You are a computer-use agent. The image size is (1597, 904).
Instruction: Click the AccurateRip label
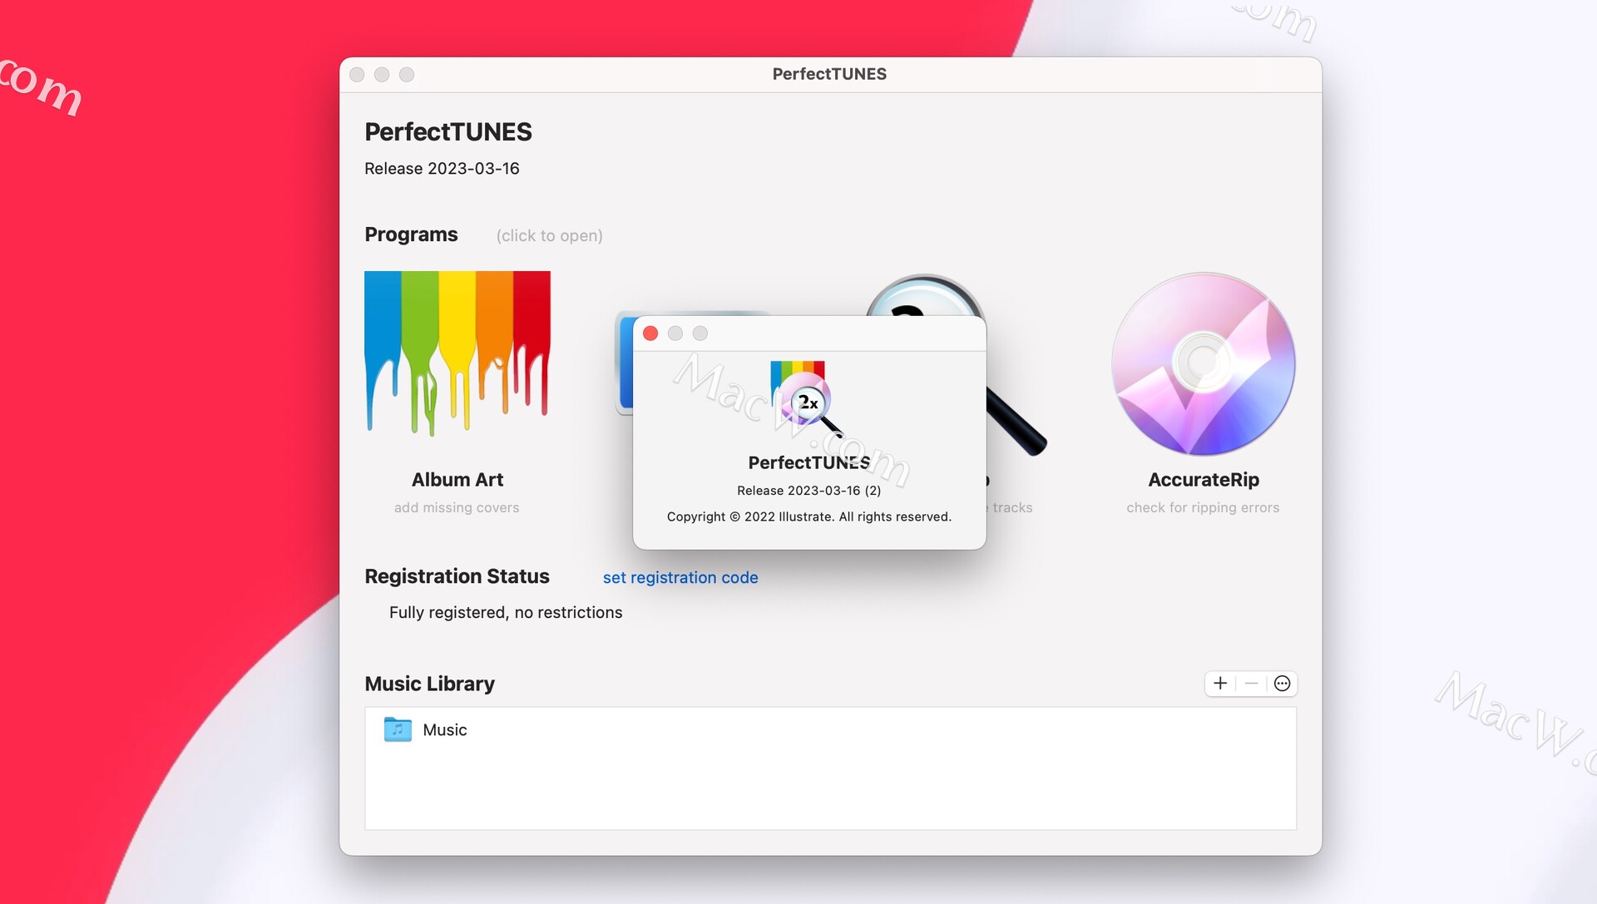pos(1204,480)
